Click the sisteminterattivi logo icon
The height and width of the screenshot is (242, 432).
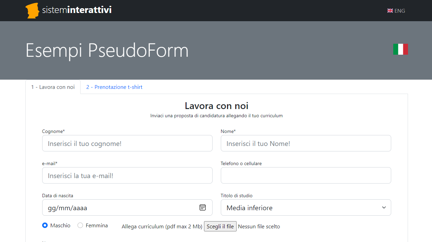point(32,10)
